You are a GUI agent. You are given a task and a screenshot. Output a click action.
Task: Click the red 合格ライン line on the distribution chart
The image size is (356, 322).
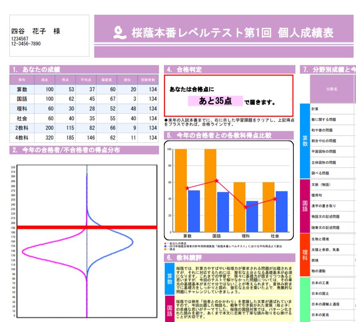pyautogui.click(x=82, y=227)
